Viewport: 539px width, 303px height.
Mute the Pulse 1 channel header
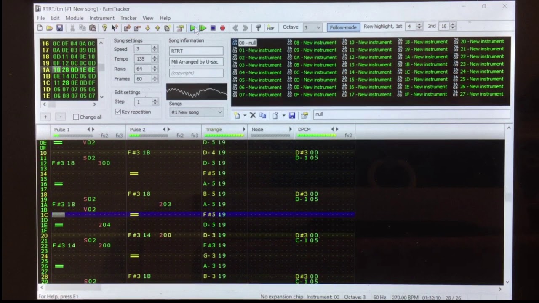[61, 130]
